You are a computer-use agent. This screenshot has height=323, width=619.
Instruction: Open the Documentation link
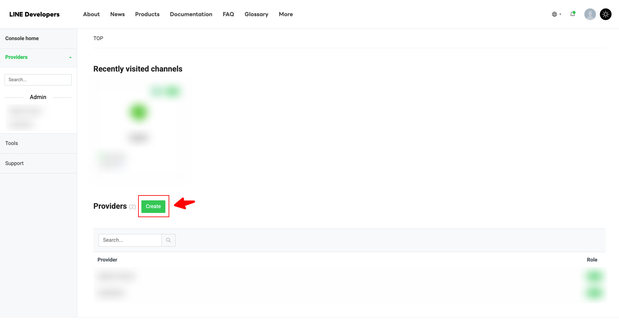pos(191,14)
